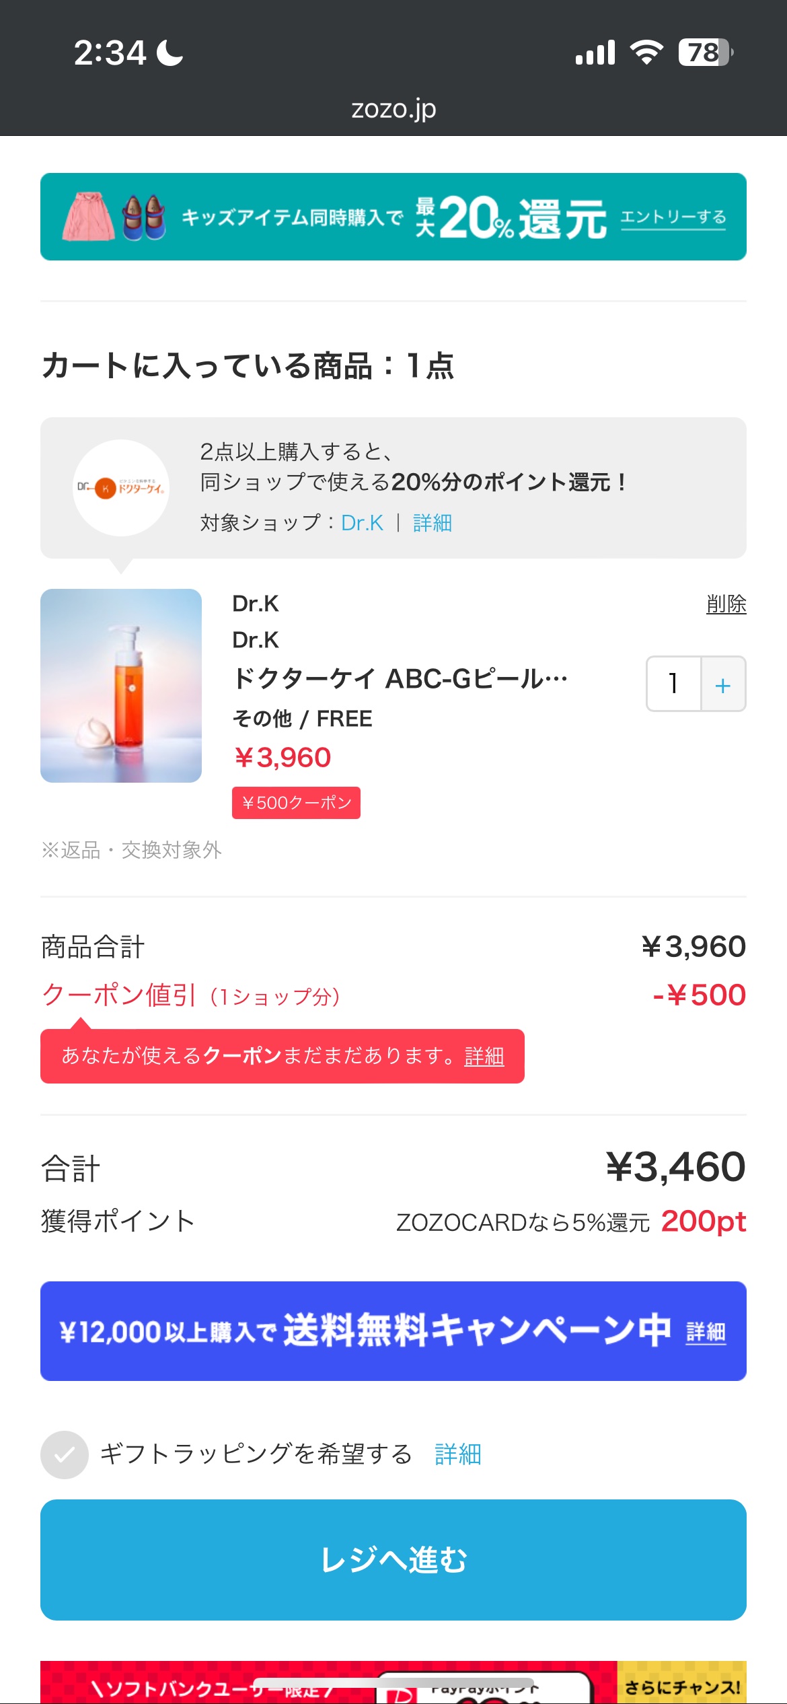Tap the moon focus mode icon
787x1704 pixels.
pyautogui.click(x=170, y=52)
